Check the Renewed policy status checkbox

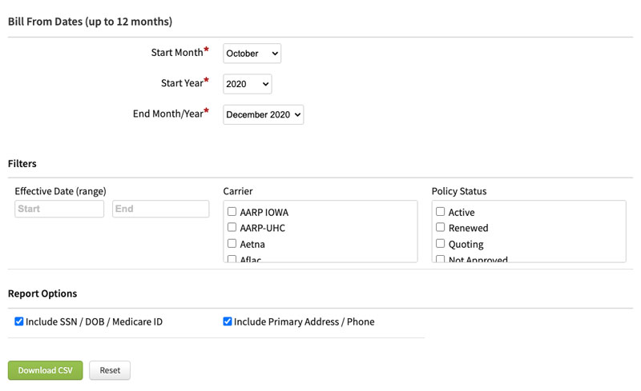click(x=440, y=227)
